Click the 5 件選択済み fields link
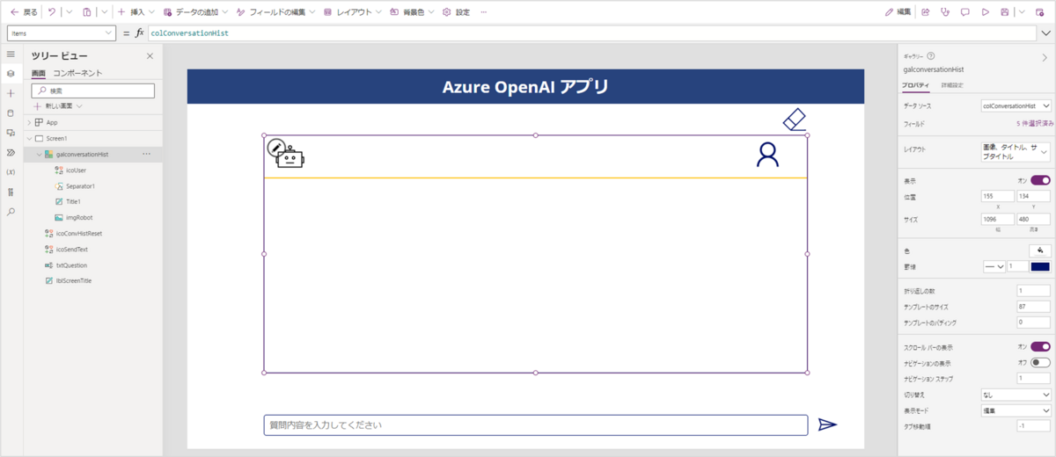 coord(1035,125)
